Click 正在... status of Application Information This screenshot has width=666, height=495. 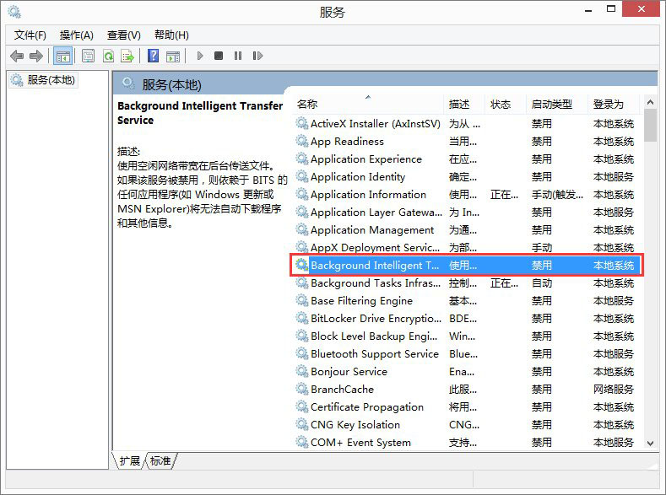tap(504, 194)
